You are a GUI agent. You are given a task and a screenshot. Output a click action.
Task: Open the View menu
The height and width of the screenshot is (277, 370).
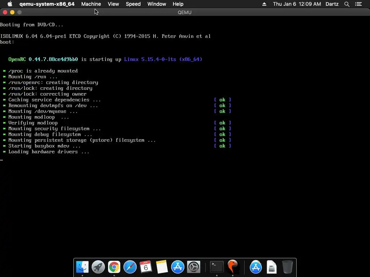(113, 4)
